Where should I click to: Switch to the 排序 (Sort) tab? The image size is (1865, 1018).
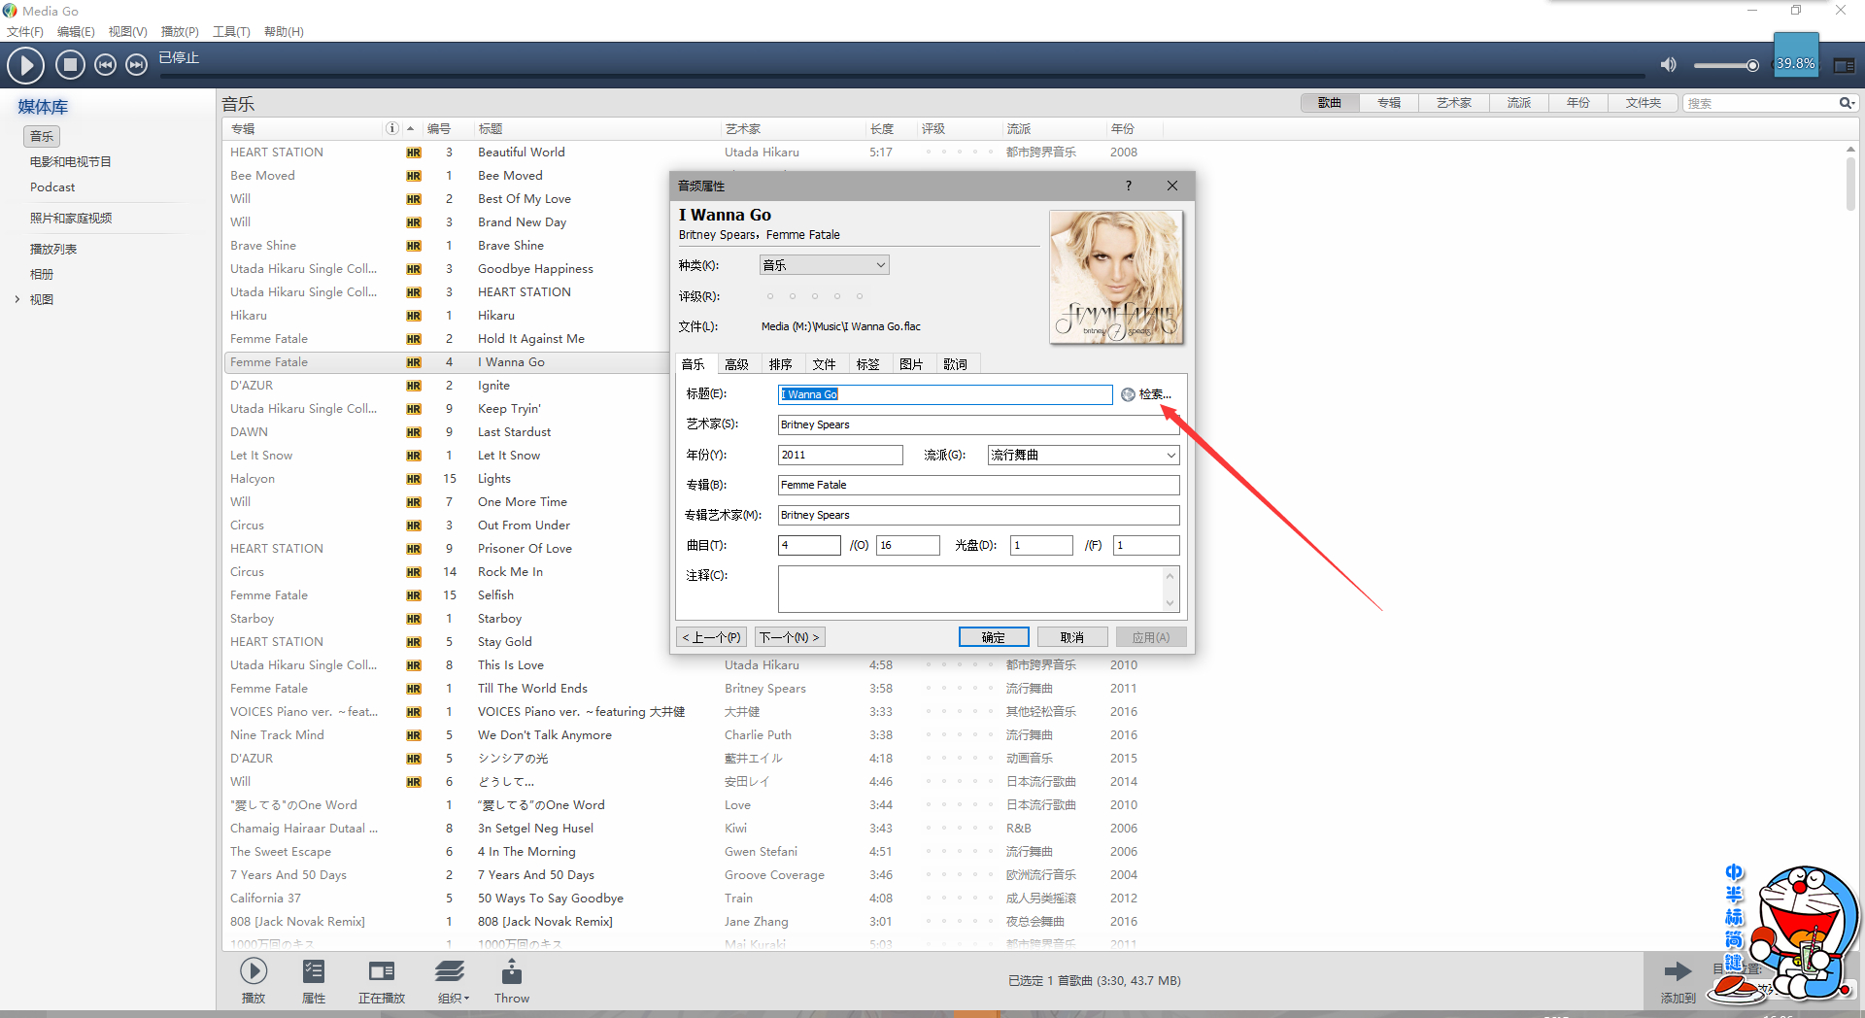point(781,364)
